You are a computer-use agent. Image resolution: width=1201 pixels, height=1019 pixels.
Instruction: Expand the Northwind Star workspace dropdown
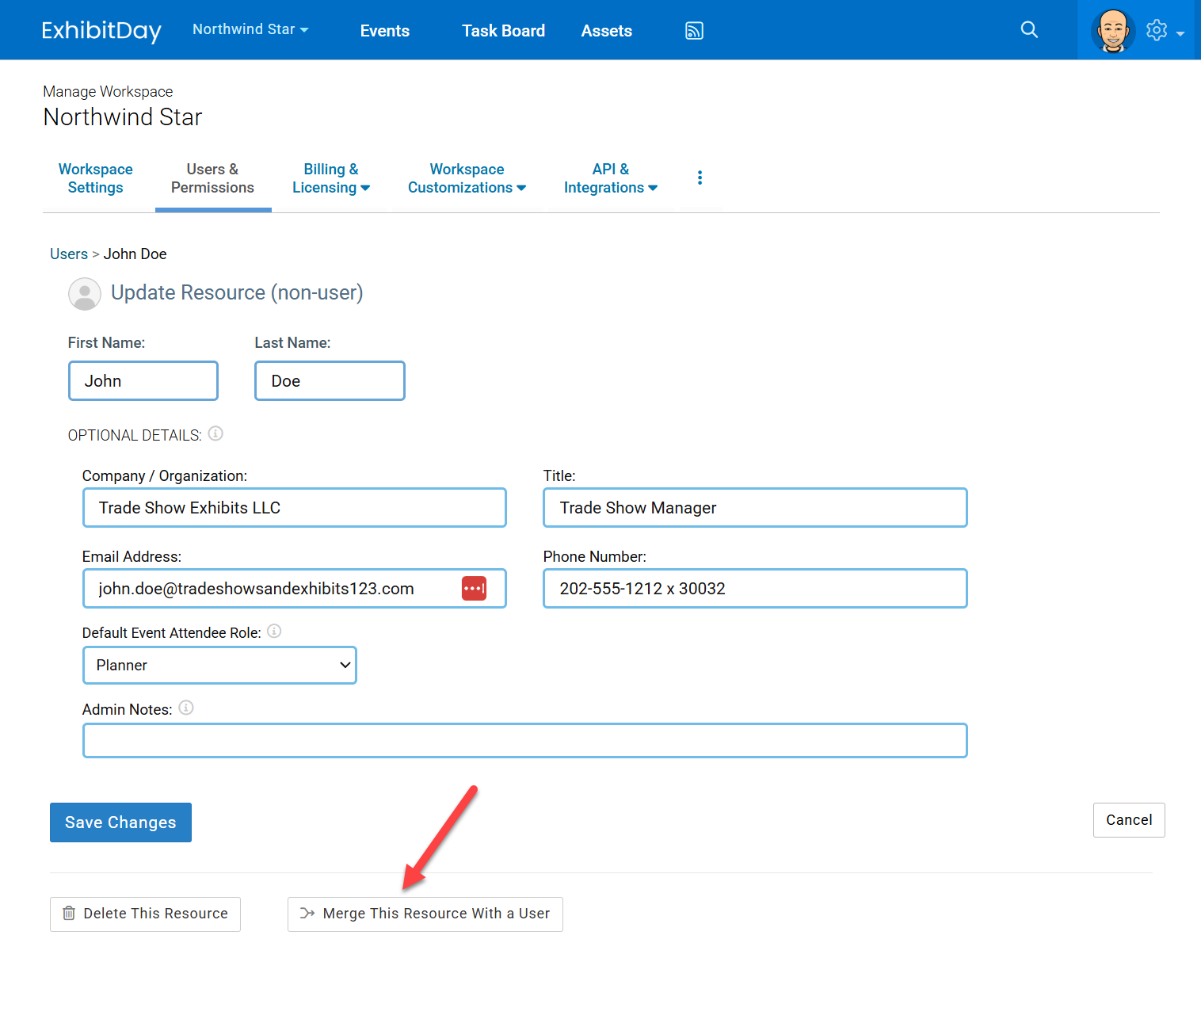point(250,29)
